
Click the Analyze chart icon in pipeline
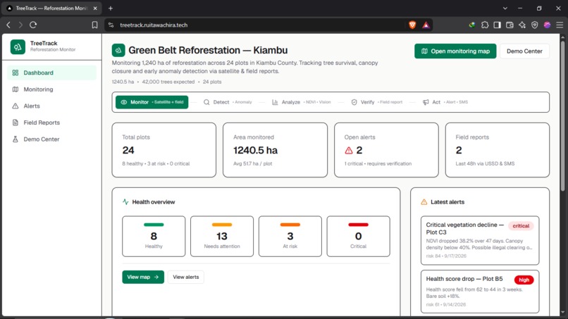275,102
